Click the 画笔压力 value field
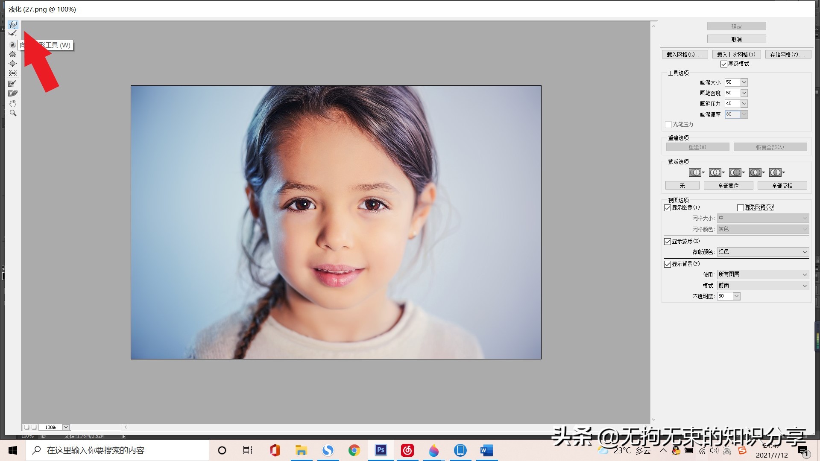Screen dimensions: 820x461 (x=732, y=104)
